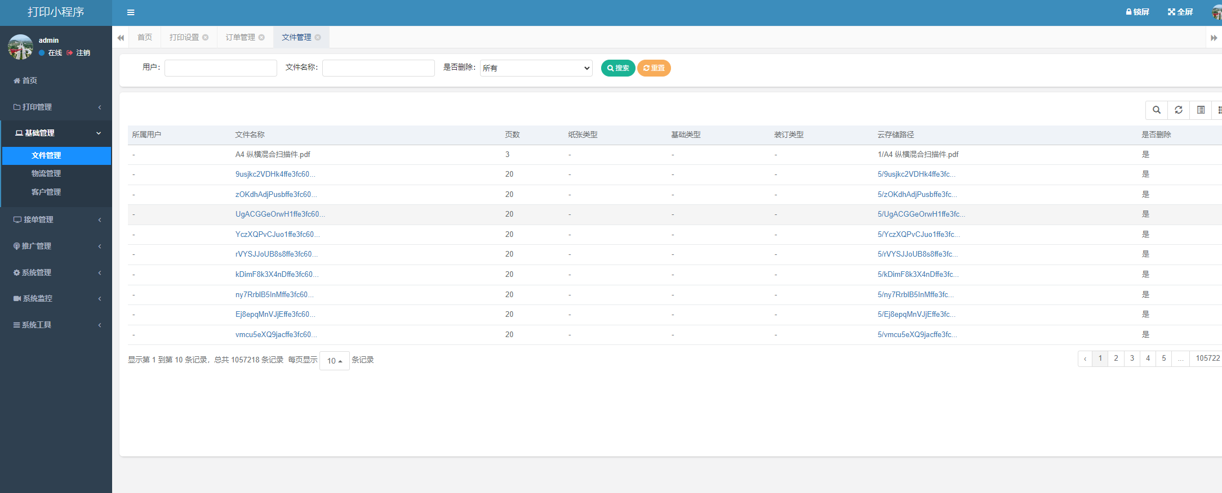Expand 系统工具 sidebar menu

tap(56, 325)
